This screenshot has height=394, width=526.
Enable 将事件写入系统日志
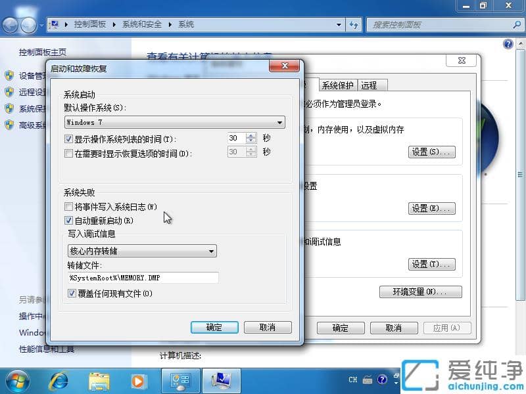tap(68, 207)
